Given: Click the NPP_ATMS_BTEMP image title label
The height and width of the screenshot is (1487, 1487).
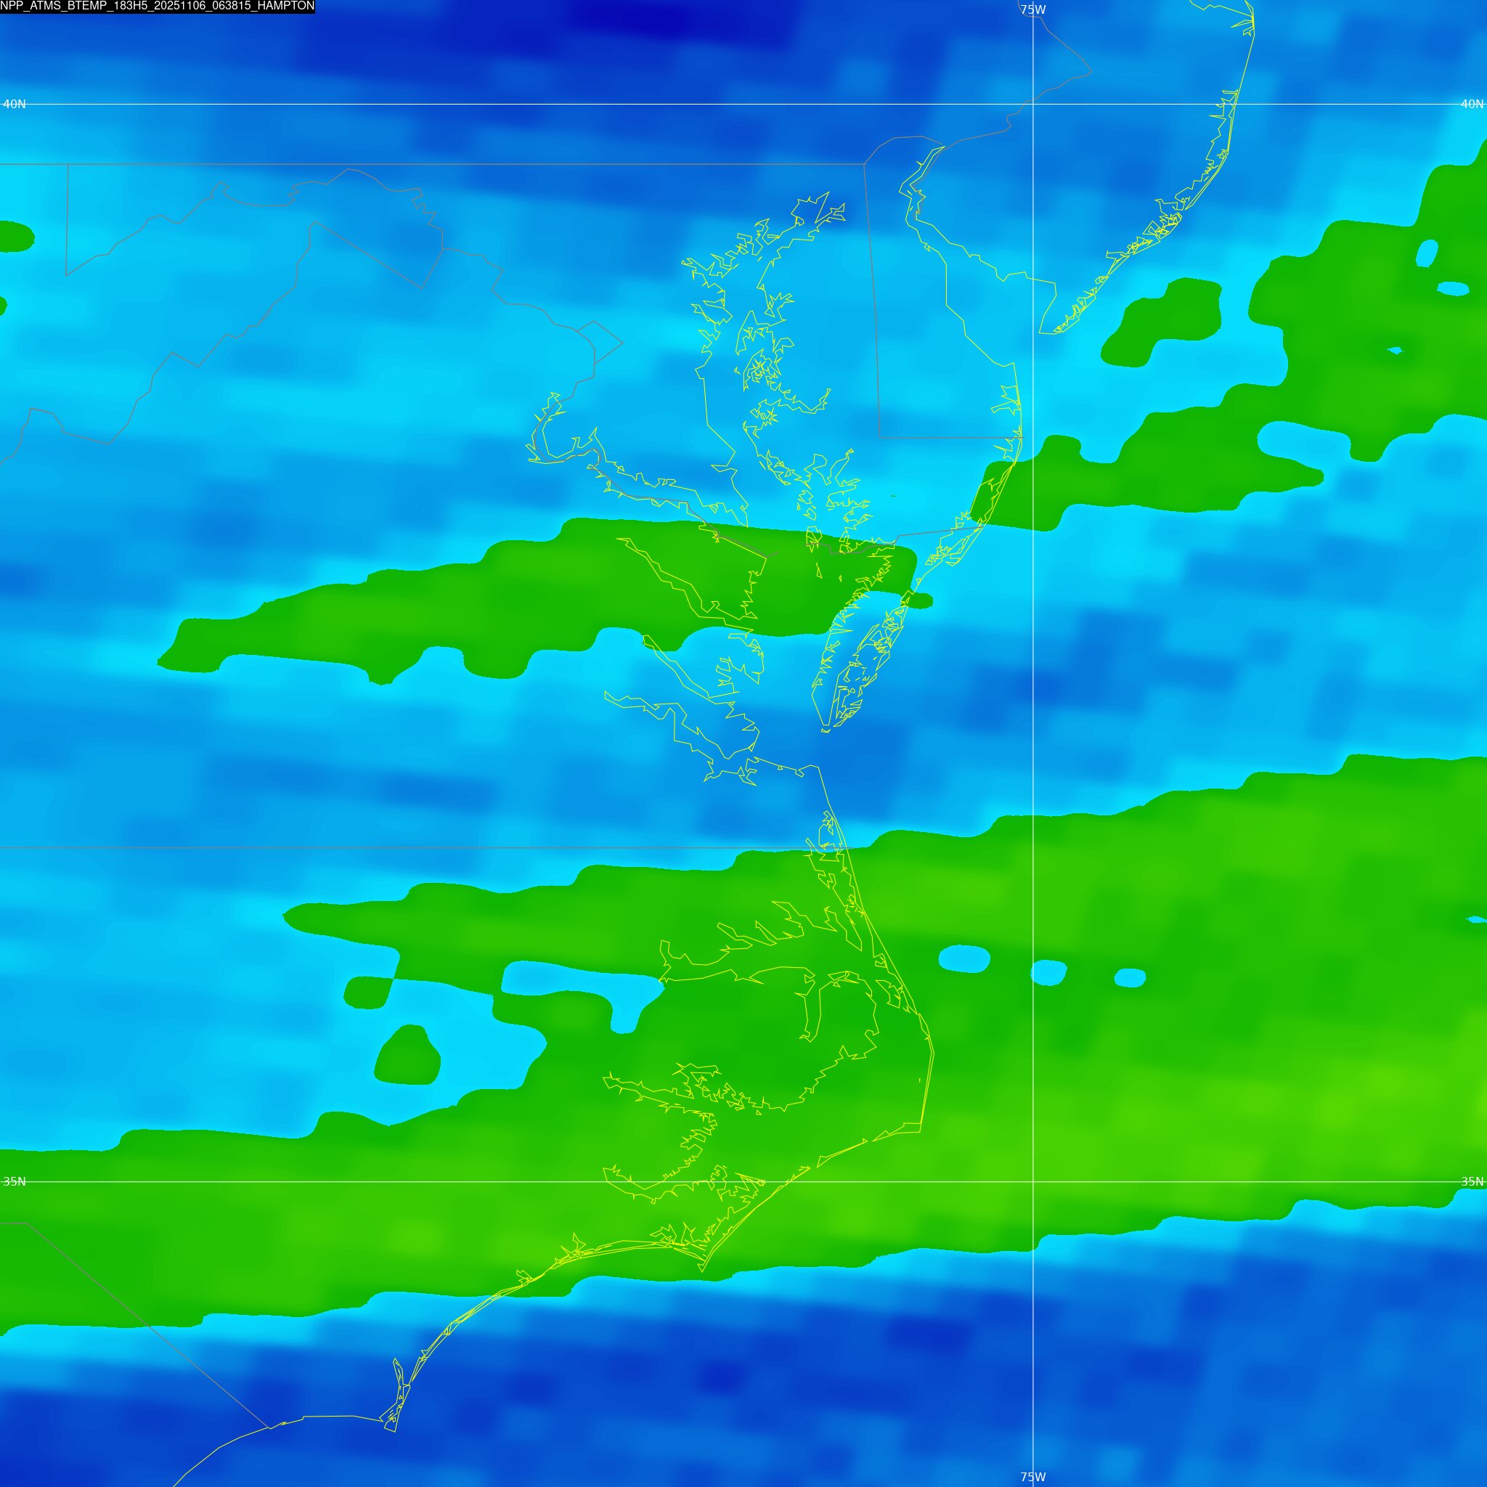Looking at the screenshot, I should [157, 6].
